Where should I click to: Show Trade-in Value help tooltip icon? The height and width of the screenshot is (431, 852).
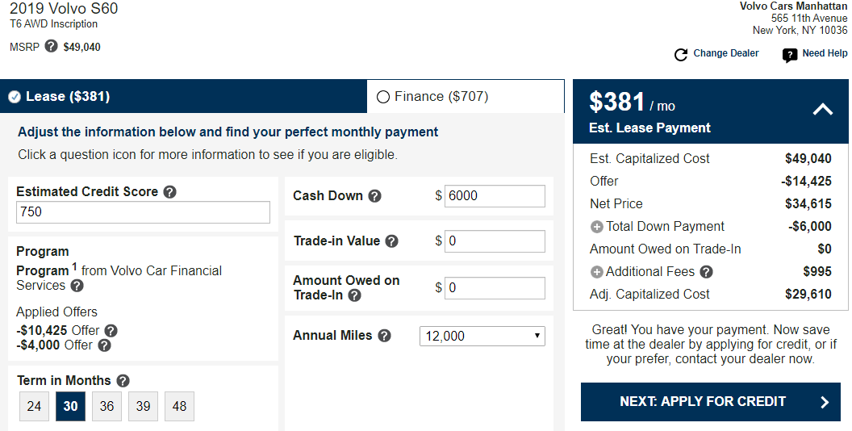[392, 241]
